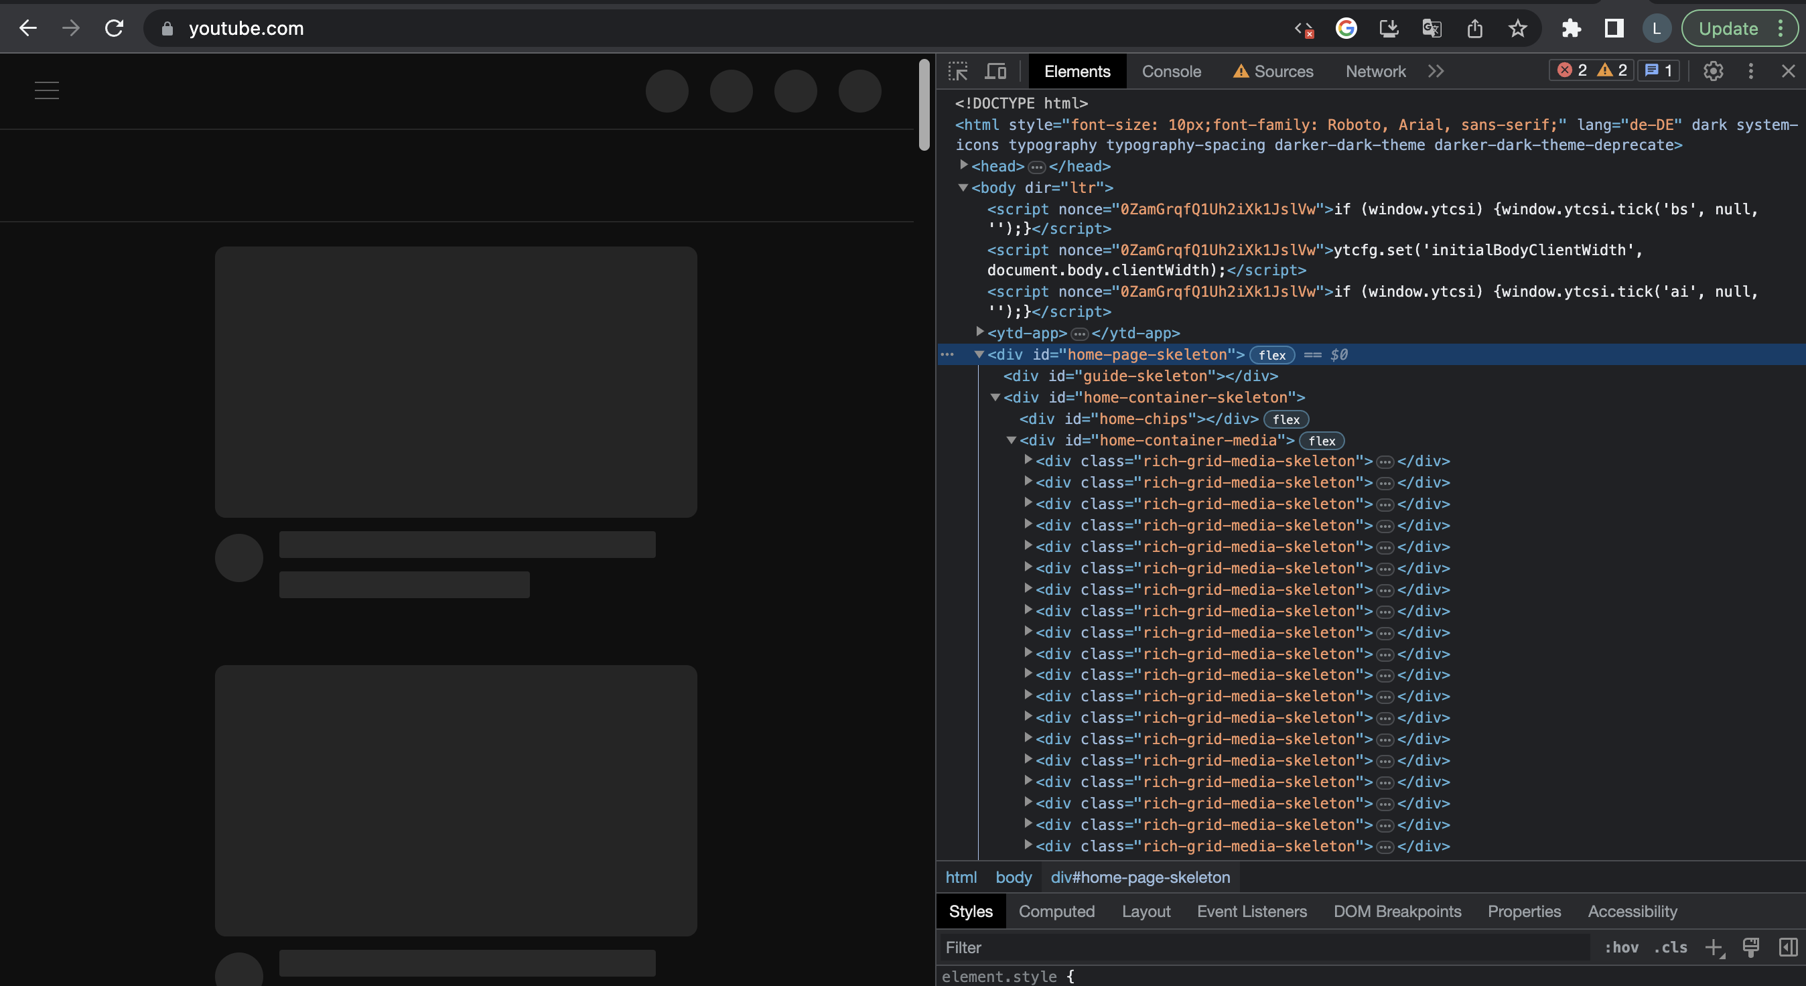Open the row actions dots beside home-page-skeleton
The image size is (1806, 986).
point(947,355)
